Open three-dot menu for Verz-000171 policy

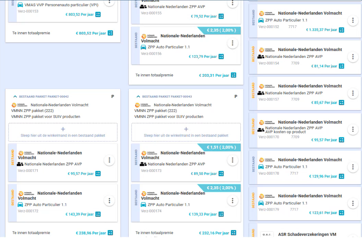109,160
